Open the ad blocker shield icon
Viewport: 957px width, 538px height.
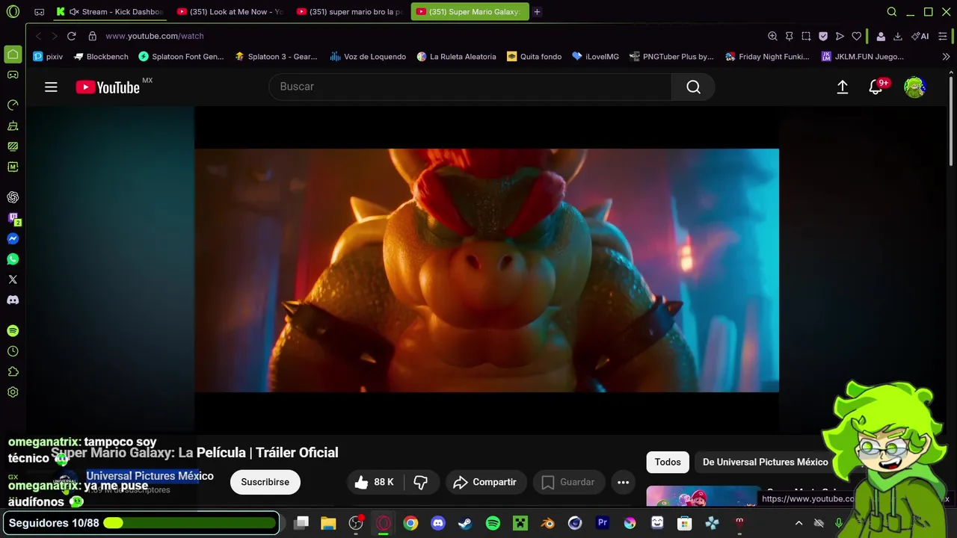823,36
